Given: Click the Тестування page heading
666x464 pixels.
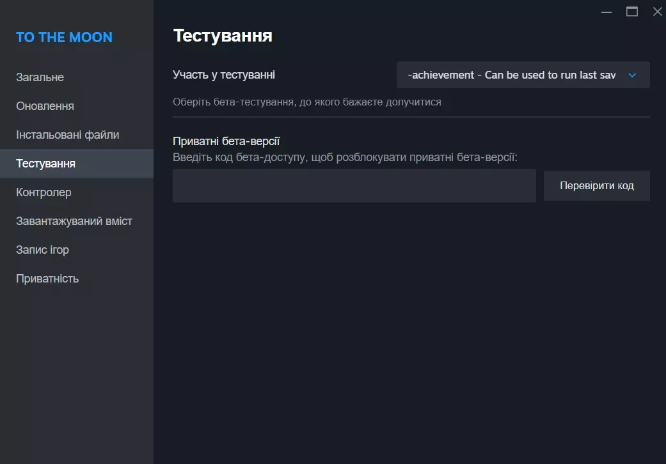Looking at the screenshot, I should (x=223, y=36).
